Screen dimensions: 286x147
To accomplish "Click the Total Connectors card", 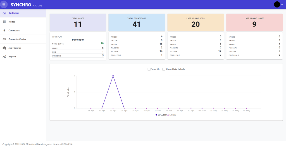I will pyautogui.click(x=137, y=22).
